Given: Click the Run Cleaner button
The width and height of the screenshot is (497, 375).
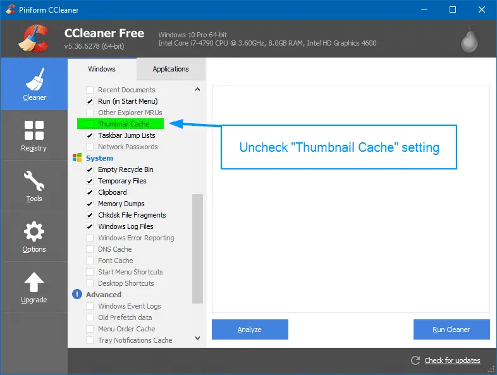Looking at the screenshot, I should (451, 329).
